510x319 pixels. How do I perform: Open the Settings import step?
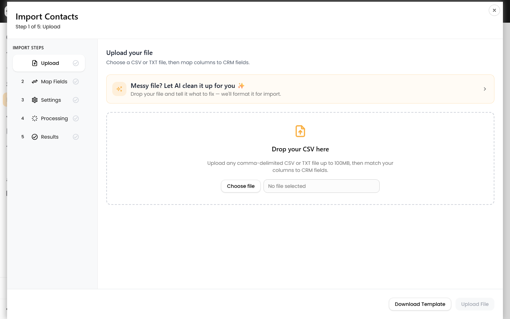click(49, 100)
